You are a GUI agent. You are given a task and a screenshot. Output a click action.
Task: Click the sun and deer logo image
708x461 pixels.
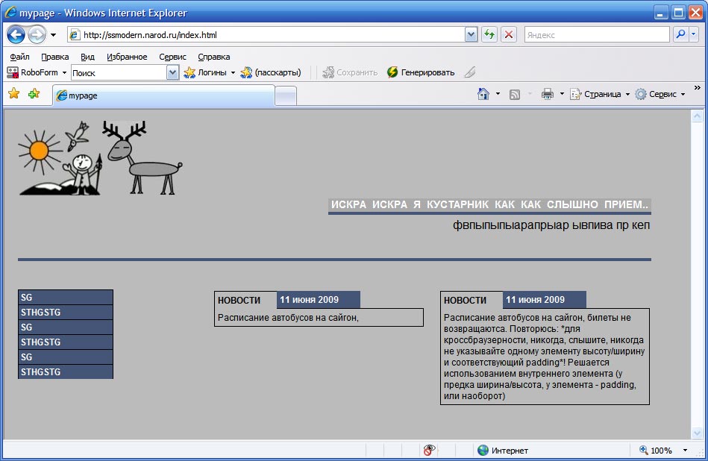(100, 157)
